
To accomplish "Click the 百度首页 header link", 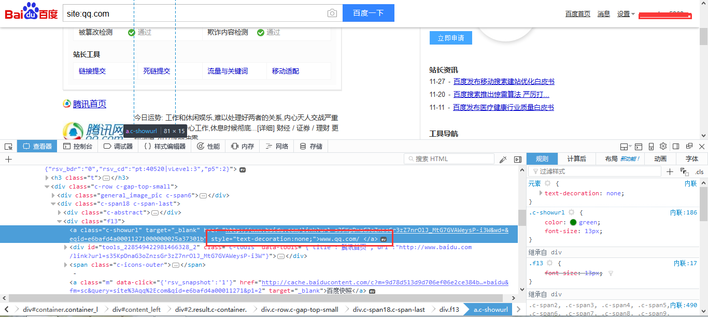I will (x=578, y=14).
